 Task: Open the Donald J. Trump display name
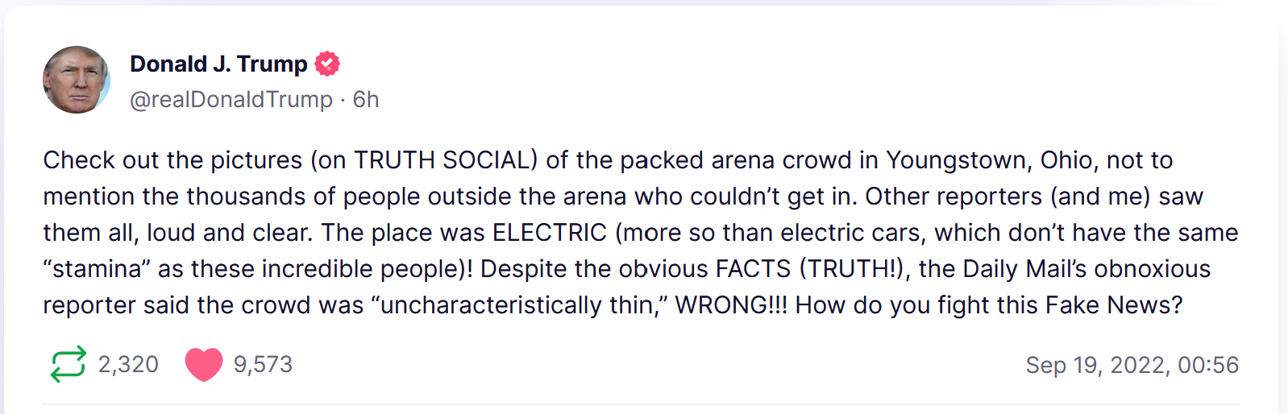coord(218,64)
